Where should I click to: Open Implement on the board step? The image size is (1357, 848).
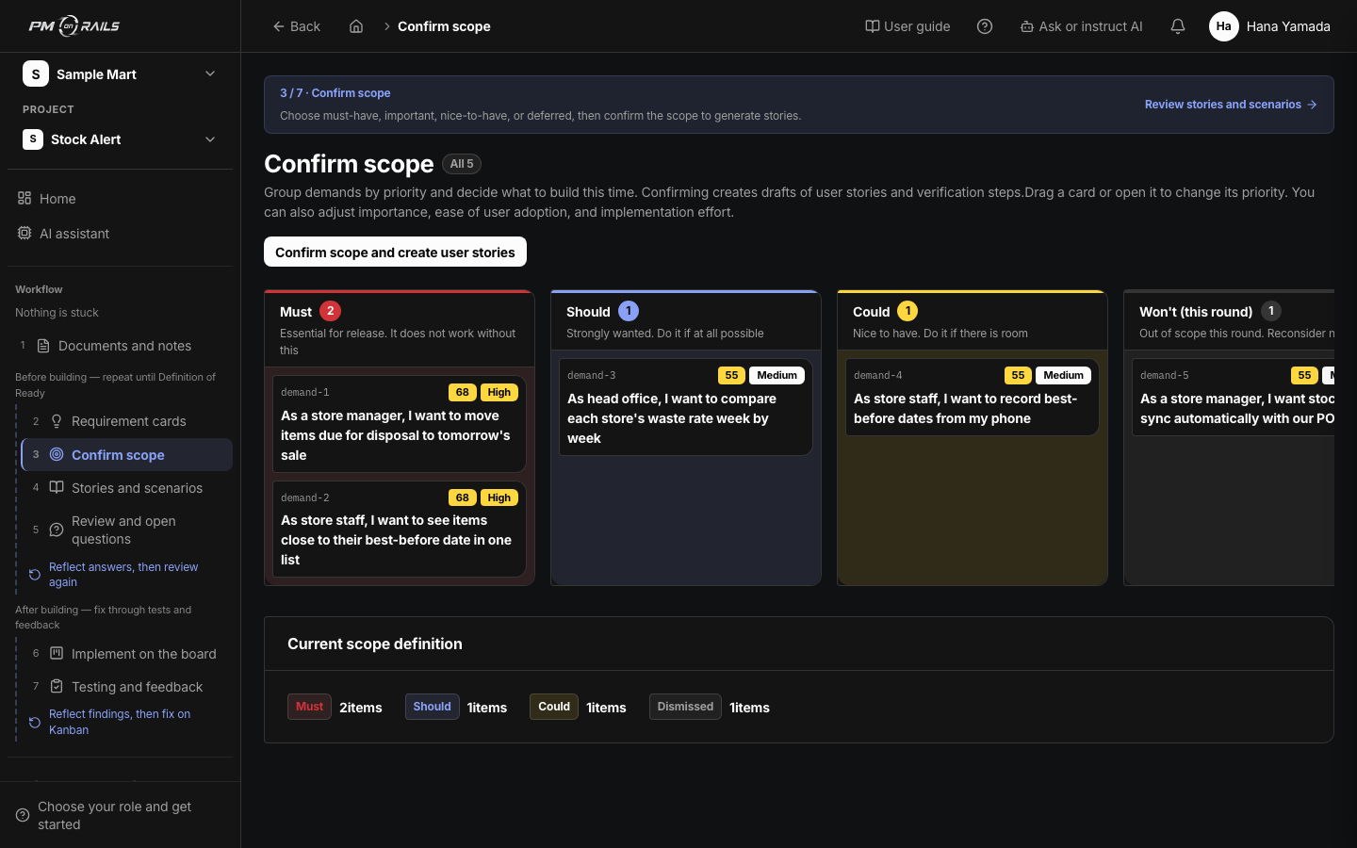[x=127, y=654]
